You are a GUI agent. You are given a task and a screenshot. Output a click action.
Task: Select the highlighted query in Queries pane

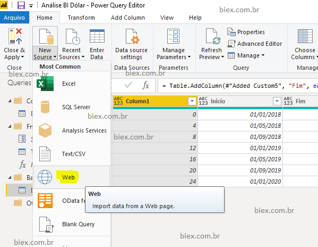coord(20,190)
